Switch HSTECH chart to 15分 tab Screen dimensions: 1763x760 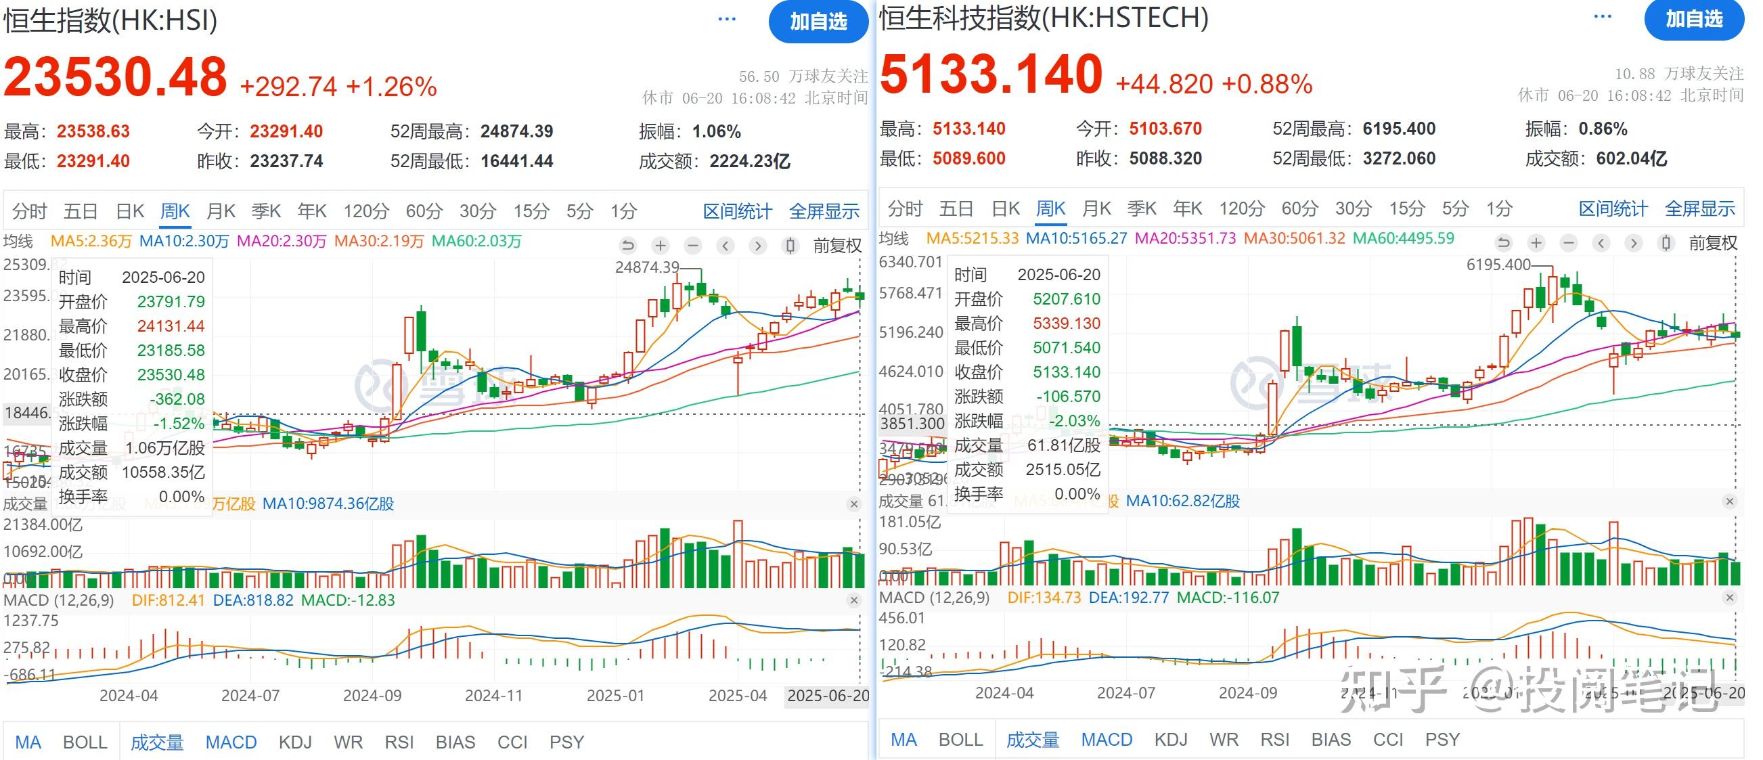click(1407, 209)
